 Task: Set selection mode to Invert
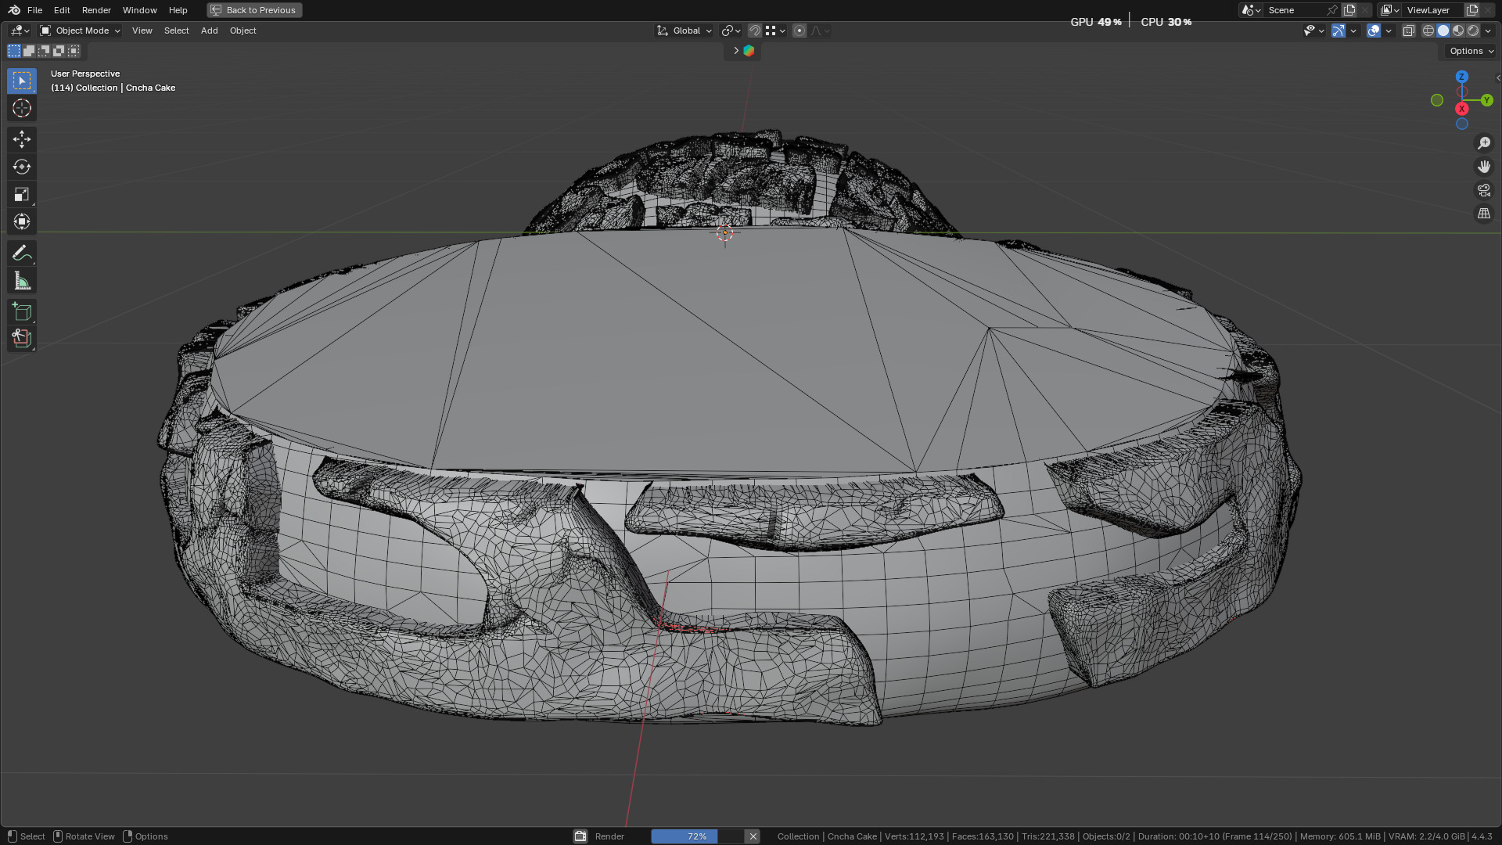click(x=59, y=51)
